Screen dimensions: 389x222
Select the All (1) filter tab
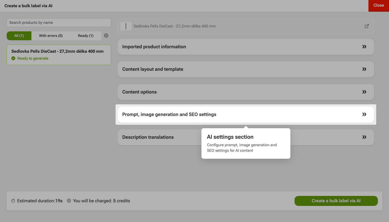coord(19,36)
